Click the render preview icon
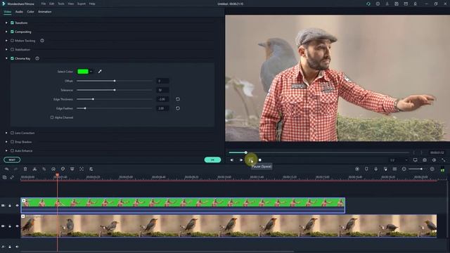Screen dimensions: 450x253 [357, 169]
